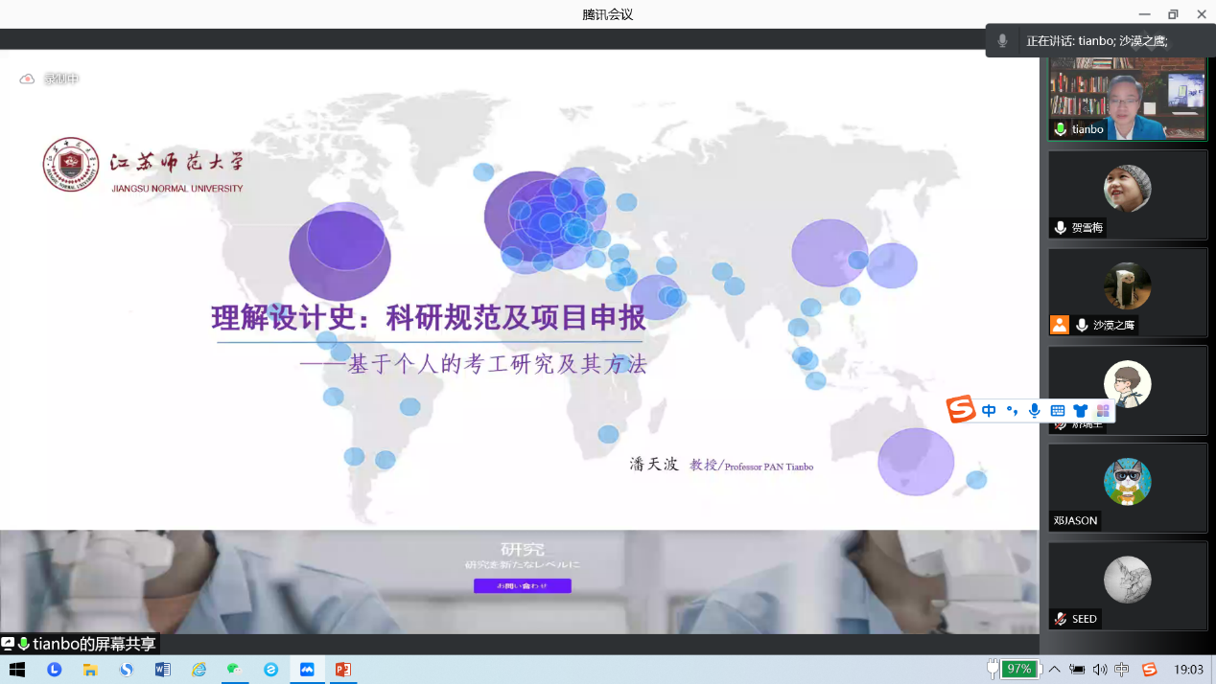Screen dimensions: 1216x684
Task: Toggle the taskbar IME language indicator
Action: pyautogui.click(x=1122, y=670)
